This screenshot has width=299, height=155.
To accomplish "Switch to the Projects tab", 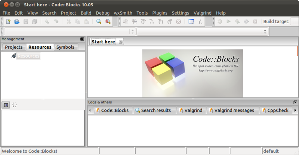I will (x=14, y=47).
